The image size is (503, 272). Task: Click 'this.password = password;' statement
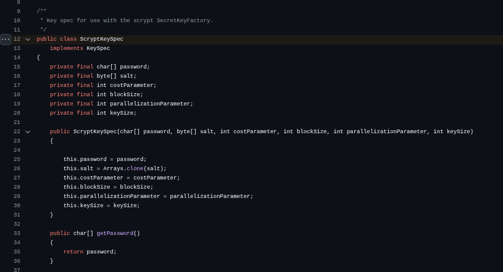pos(105,159)
